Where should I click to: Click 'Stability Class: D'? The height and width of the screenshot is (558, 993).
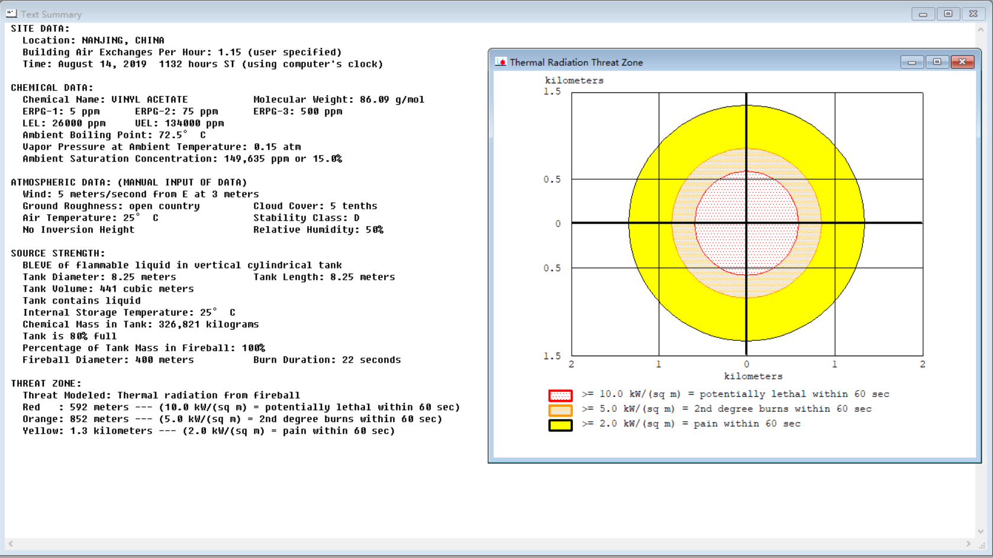tap(307, 218)
